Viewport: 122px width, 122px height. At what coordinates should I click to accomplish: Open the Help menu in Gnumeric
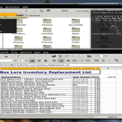[x=46, y=52]
